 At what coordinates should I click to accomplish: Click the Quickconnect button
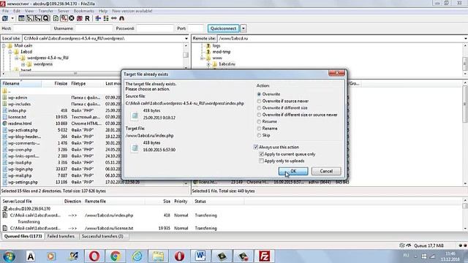coord(223,28)
